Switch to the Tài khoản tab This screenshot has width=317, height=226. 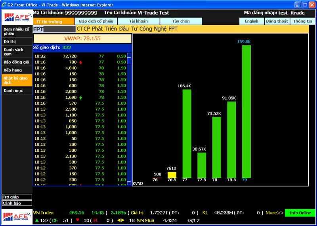[138, 21]
